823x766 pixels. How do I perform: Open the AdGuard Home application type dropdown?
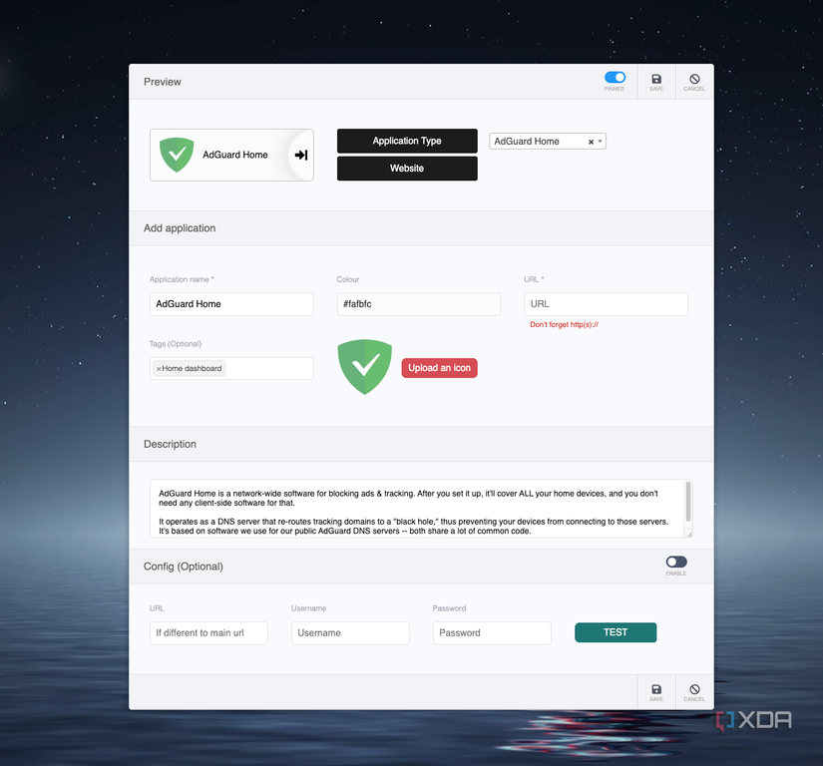click(548, 142)
